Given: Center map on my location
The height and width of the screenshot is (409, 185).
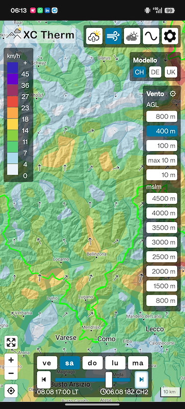Looking at the screenshot, I should (11, 391).
